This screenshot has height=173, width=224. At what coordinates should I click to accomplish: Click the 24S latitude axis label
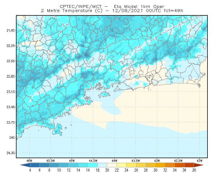click(x=12, y=137)
